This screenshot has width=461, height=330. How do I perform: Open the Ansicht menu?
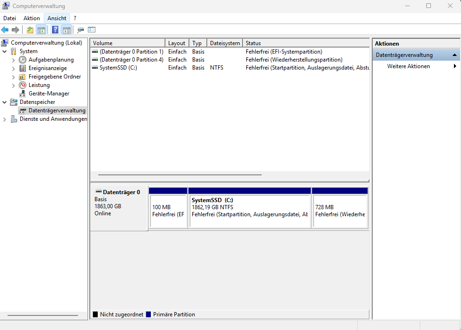[x=57, y=18]
